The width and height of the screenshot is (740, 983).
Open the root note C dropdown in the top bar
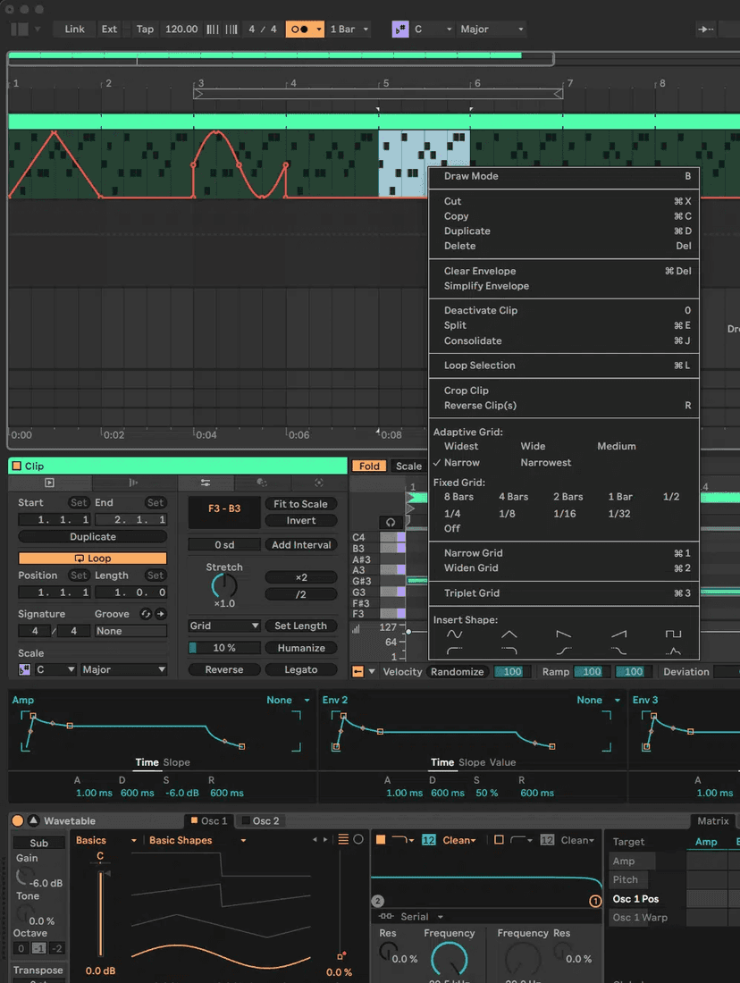432,29
